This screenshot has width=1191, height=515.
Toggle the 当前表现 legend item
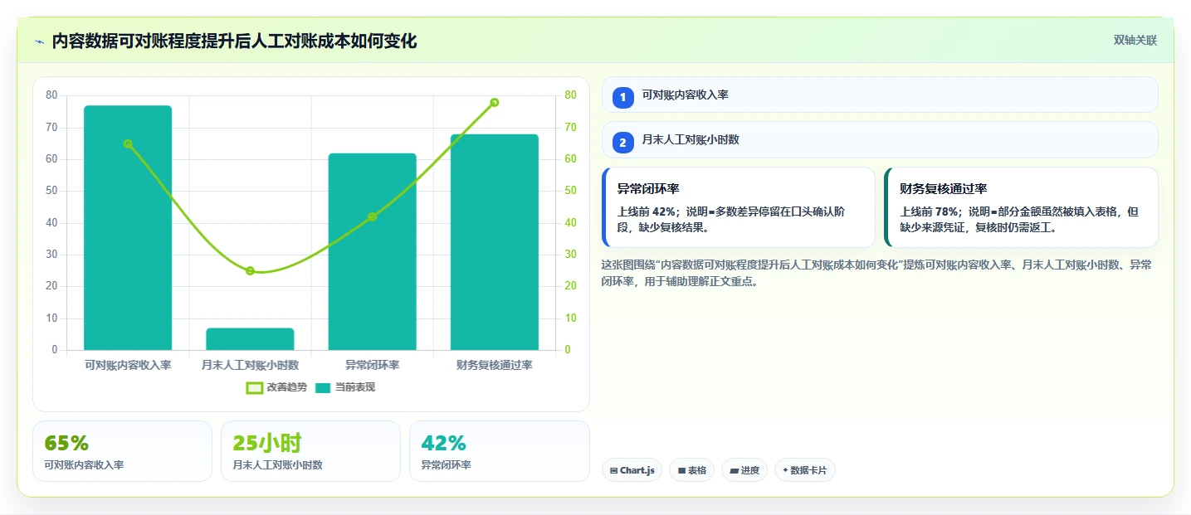pyautogui.click(x=345, y=387)
